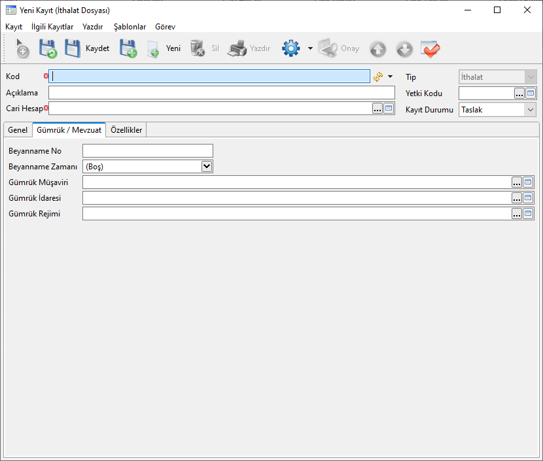Open the blue gear settings icon
The width and height of the screenshot is (543, 461).
point(290,48)
